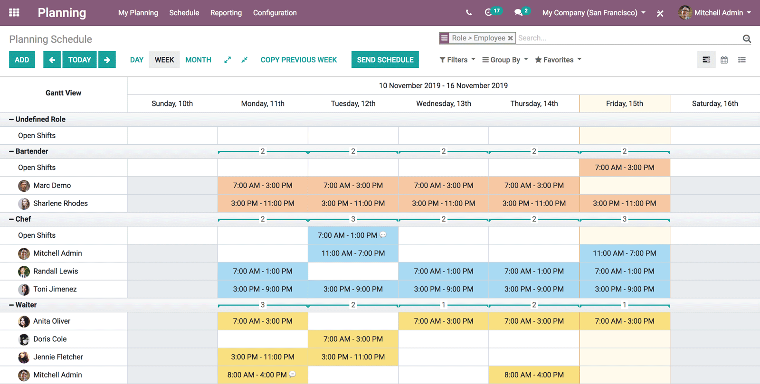The image size is (760, 384).
Task: Click the search magnifier icon
Action: coord(747,39)
